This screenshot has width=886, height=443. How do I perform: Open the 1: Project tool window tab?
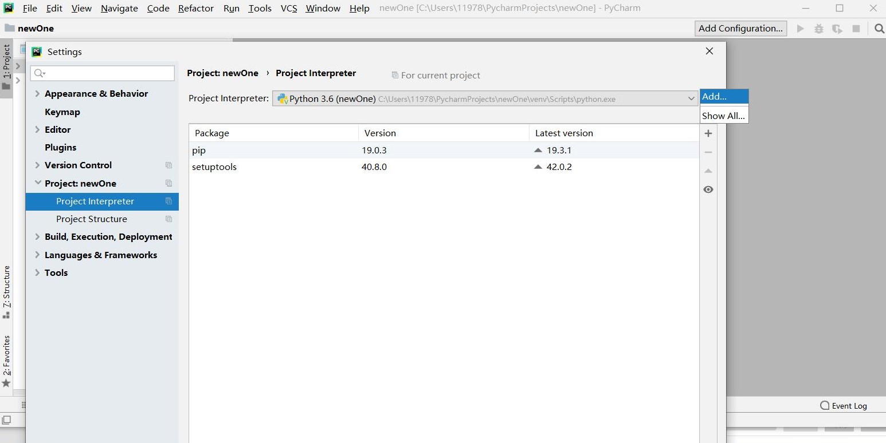pos(6,68)
